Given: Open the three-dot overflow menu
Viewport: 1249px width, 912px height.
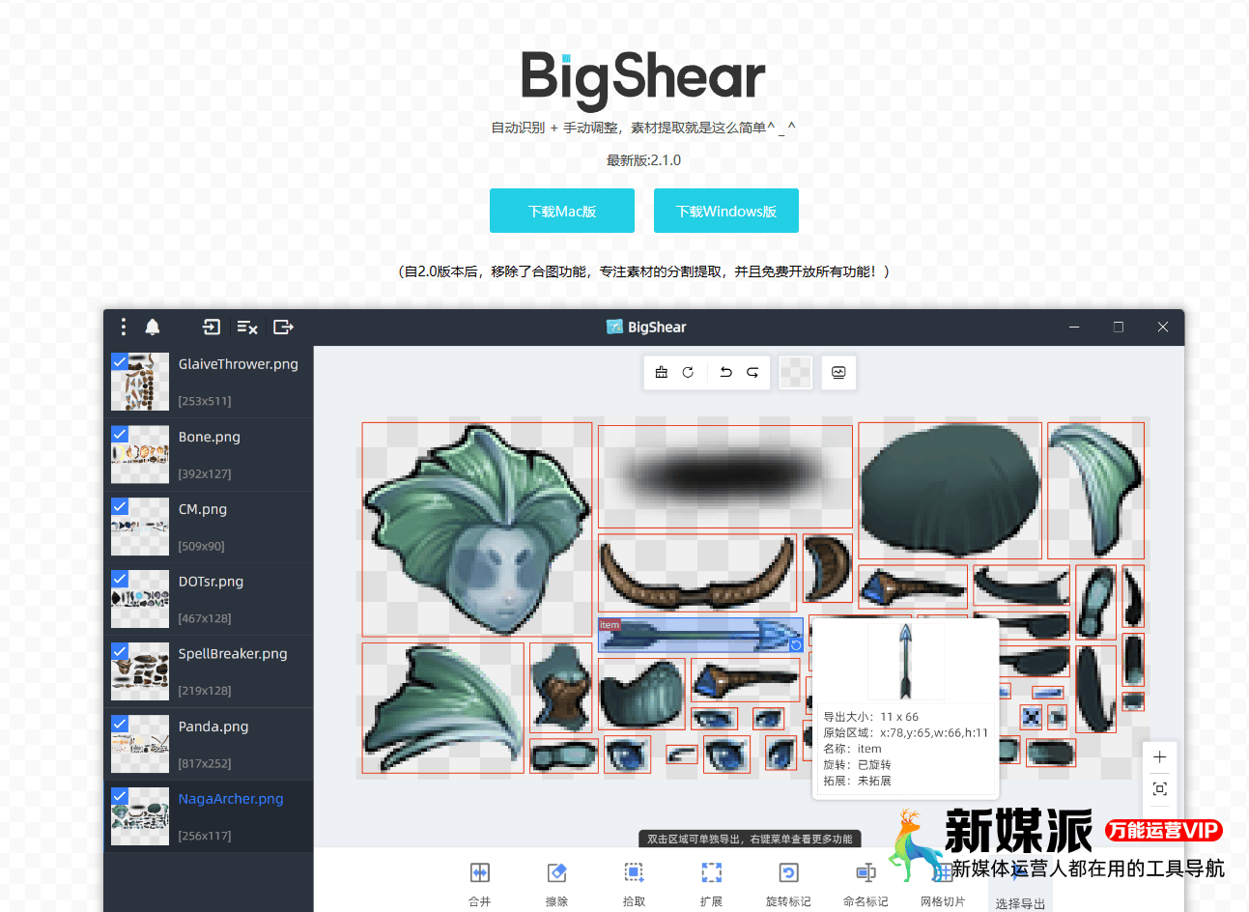Looking at the screenshot, I should coord(123,327).
